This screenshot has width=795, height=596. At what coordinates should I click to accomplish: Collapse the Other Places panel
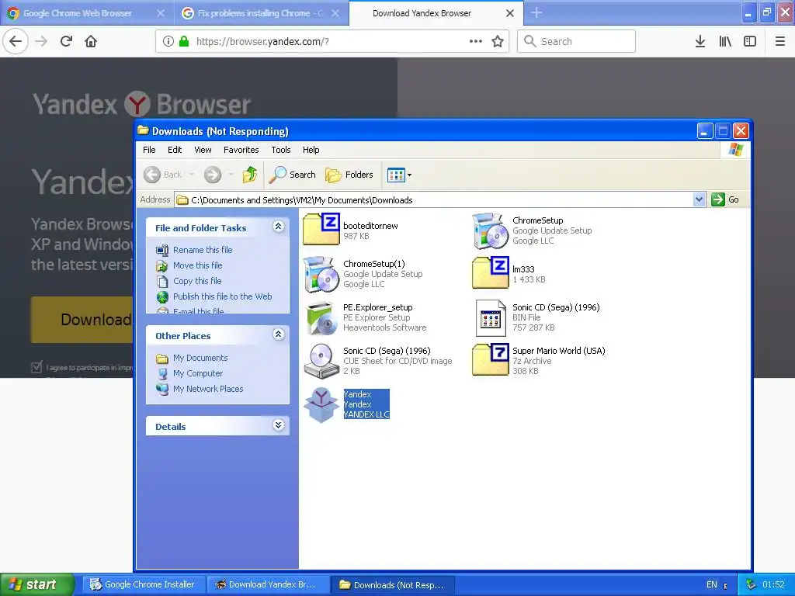279,334
